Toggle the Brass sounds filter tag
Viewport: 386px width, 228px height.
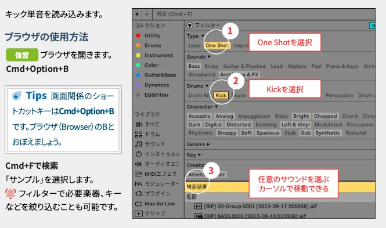211,66
